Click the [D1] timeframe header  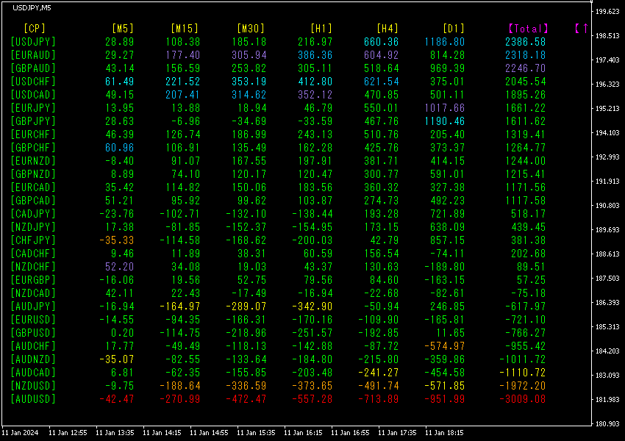[x=453, y=28]
